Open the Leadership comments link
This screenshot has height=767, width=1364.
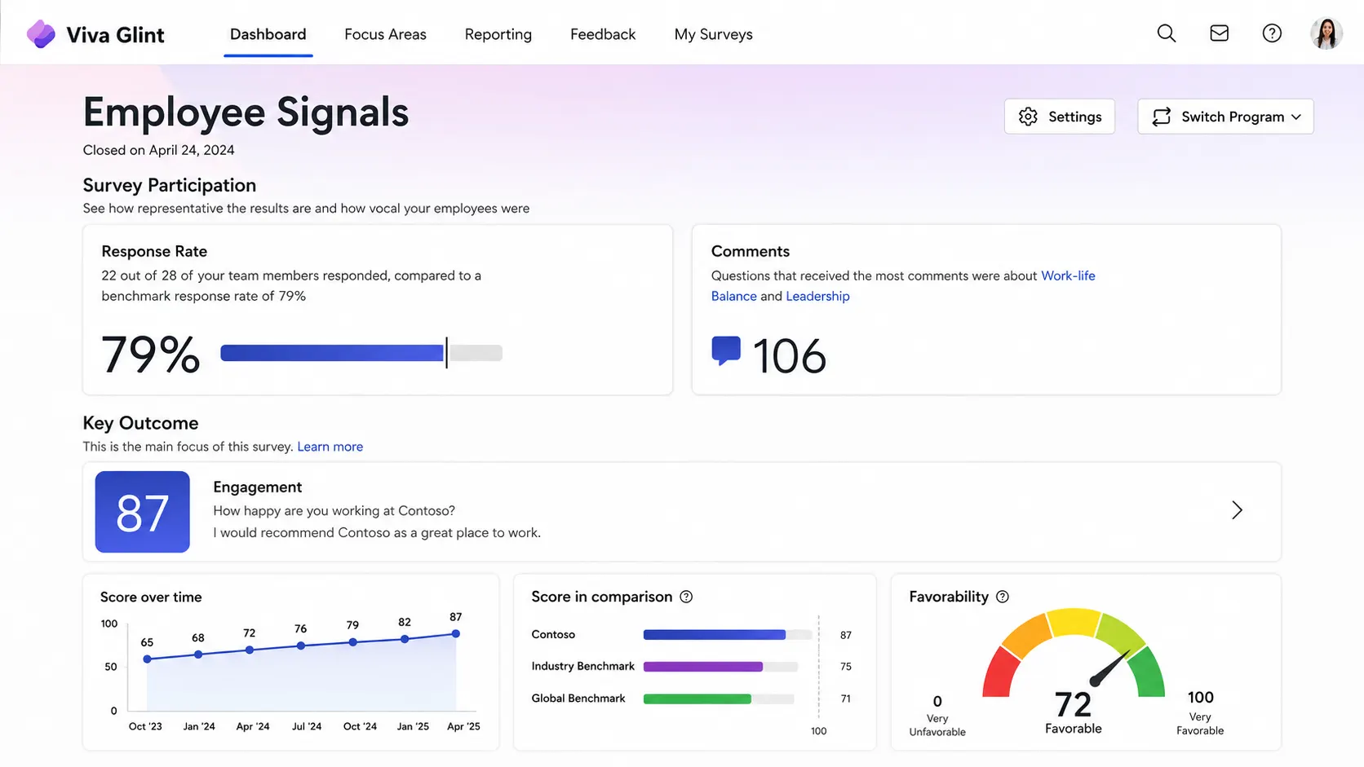click(817, 296)
